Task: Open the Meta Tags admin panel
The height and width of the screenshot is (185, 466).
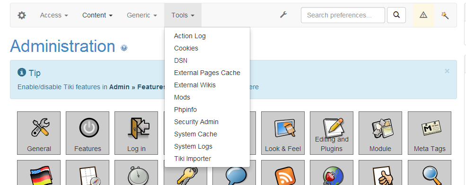Action: (x=430, y=133)
